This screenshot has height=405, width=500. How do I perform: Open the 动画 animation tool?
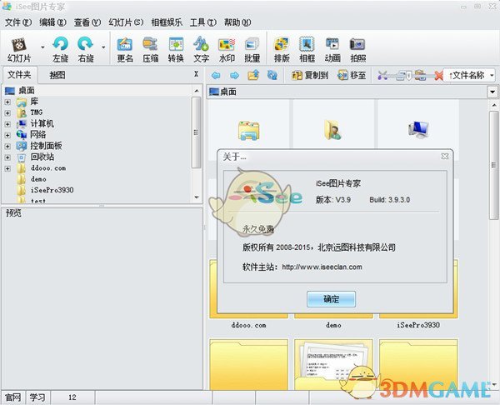tap(332, 49)
